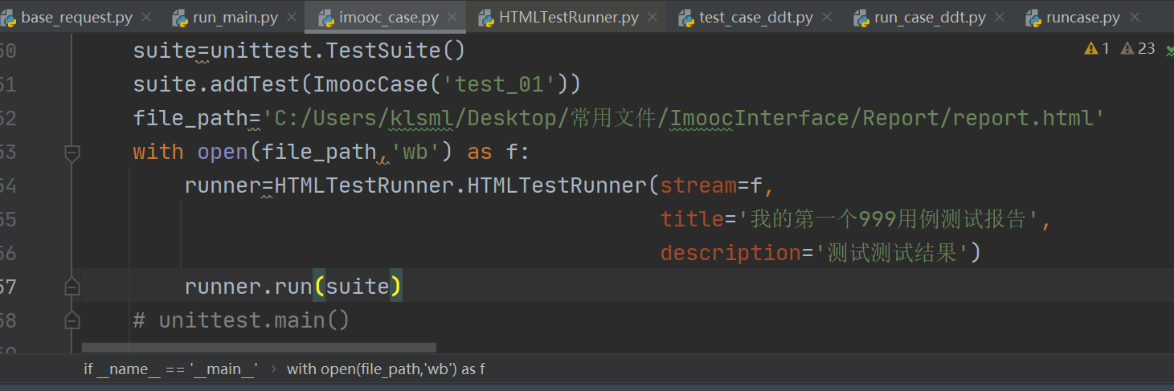Viewport: 1174px width, 391px height.
Task: Close the imooc_case.py editor tab
Action: click(453, 17)
